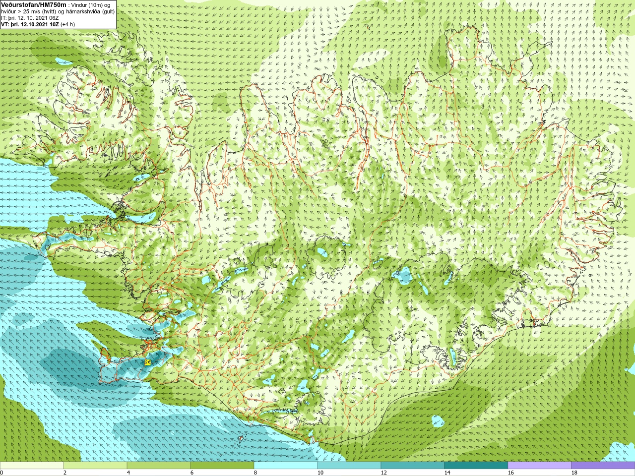Click the VT: þri. 12.10.2021 10Z line
Image resolution: width=635 pixels, height=476 pixels.
tap(38, 24)
